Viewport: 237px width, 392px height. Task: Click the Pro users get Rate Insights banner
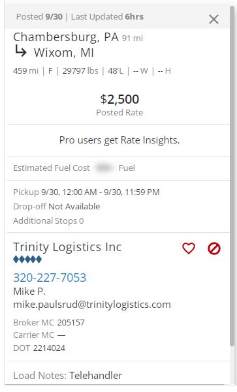pyautogui.click(x=119, y=140)
